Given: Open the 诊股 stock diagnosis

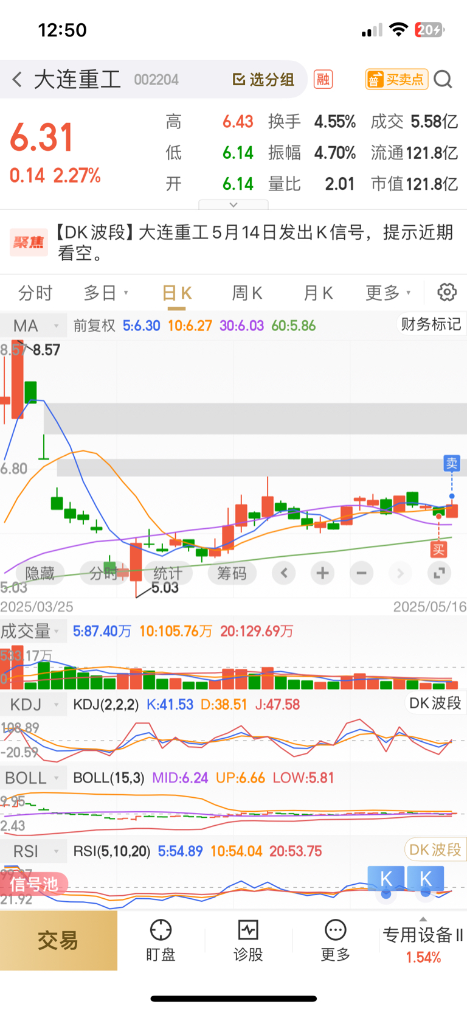Looking at the screenshot, I should click(x=248, y=940).
